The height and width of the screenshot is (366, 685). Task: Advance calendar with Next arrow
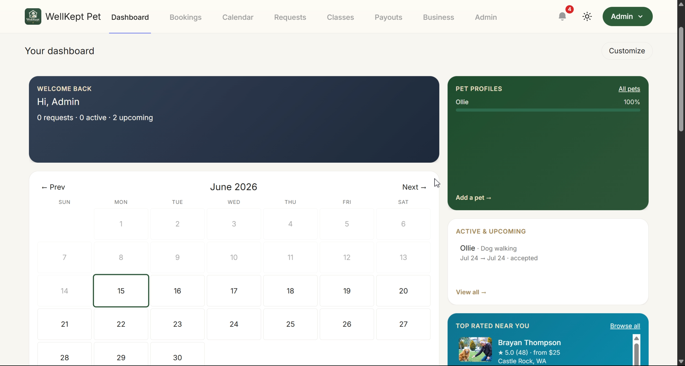(x=414, y=187)
